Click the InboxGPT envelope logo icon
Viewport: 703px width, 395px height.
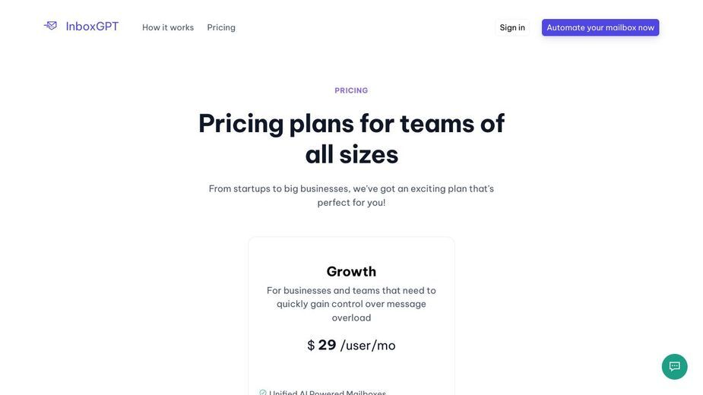(x=50, y=26)
